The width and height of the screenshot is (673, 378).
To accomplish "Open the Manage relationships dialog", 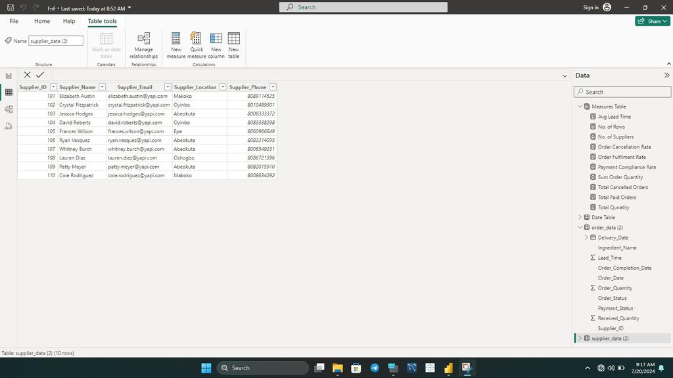I will (143, 44).
